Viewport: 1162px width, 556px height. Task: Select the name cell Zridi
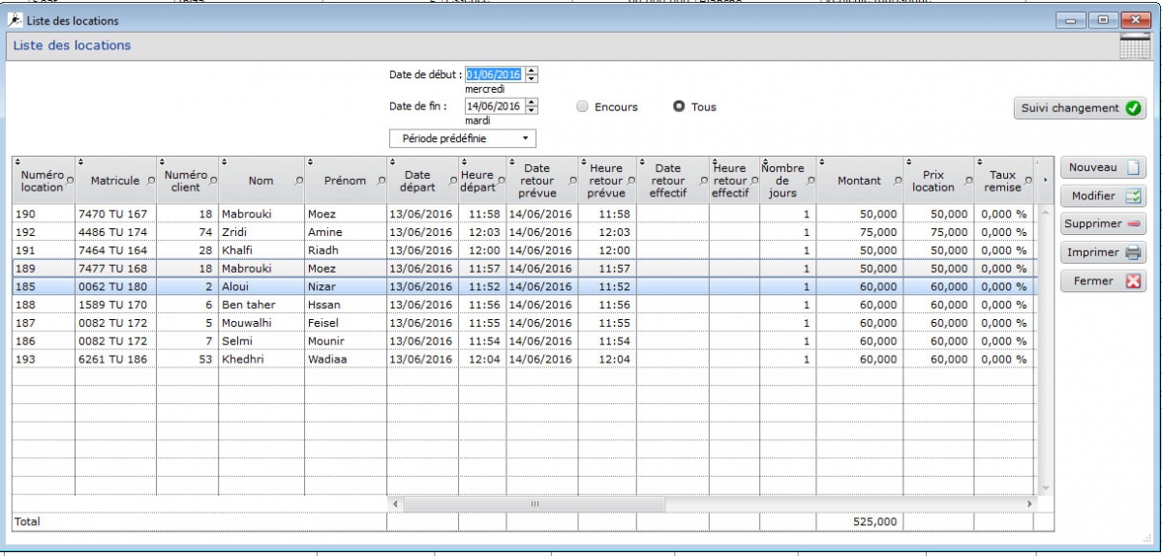pyautogui.click(x=261, y=232)
